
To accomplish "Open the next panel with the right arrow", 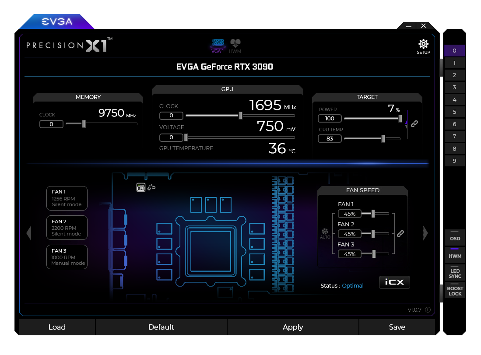I will (425, 233).
